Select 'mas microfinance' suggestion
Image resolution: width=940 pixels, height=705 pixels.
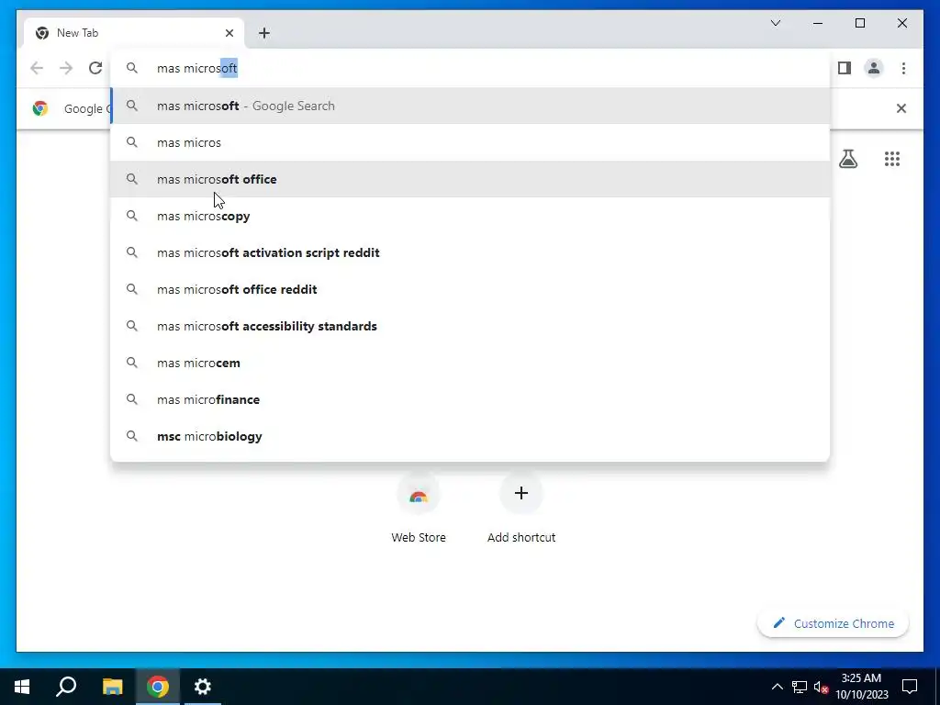(x=471, y=399)
